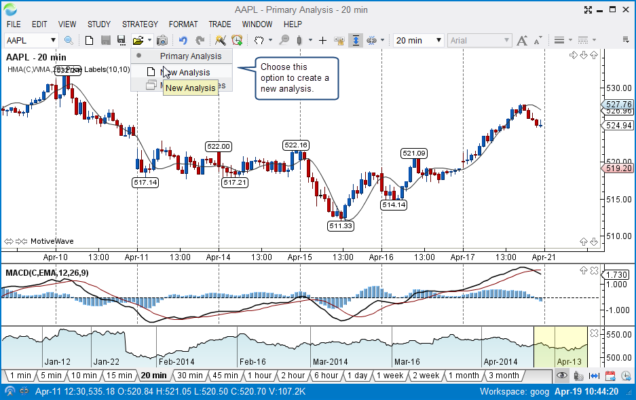This screenshot has height=400, width=636.
Task: Open the FILE menu
Action: 14,24
